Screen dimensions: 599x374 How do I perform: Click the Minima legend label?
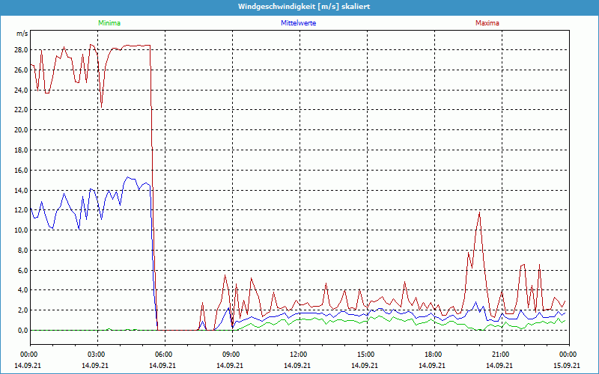click(x=109, y=23)
